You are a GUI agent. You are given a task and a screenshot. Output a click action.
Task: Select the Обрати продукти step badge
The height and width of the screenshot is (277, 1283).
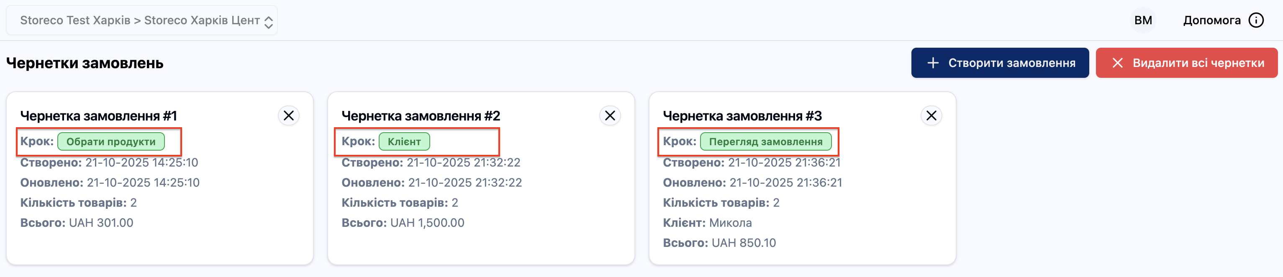tap(110, 141)
